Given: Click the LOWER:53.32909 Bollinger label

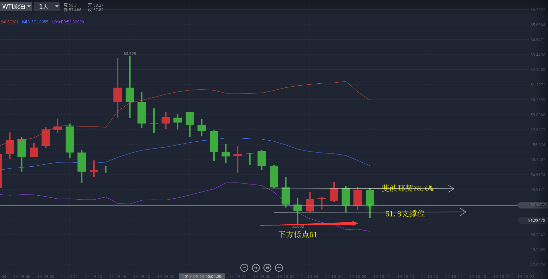Looking at the screenshot, I should [x=68, y=22].
